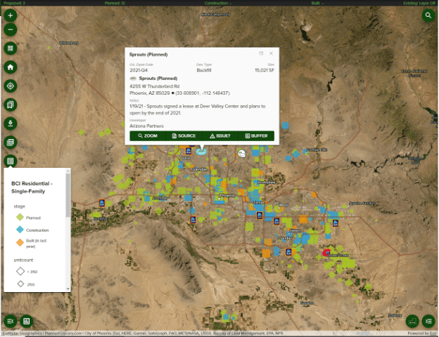Screen dimensions: 439x337
Task: Click the legend scroll down arrow
Action: pyautogui.click(x=68, y=289)
